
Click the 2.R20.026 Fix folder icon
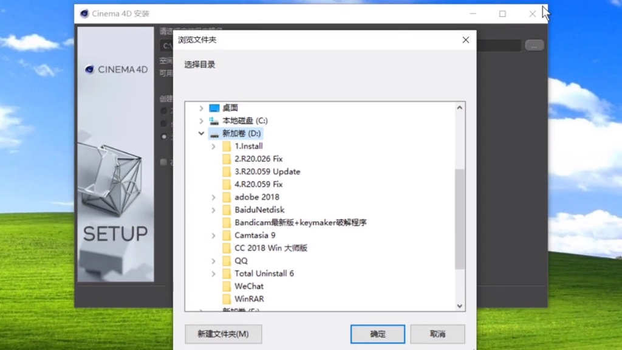[x=228, y=159]
